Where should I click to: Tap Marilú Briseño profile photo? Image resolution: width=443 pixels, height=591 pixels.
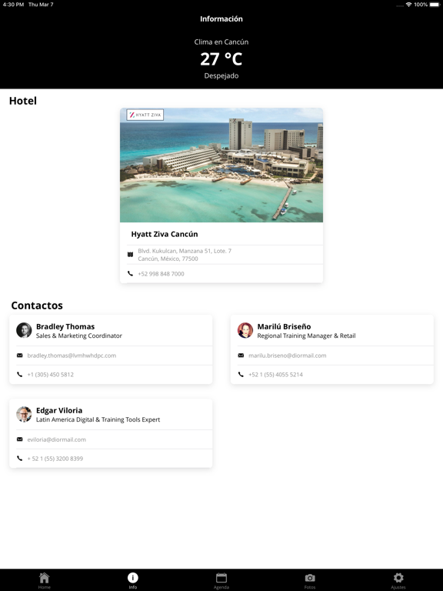245,330
